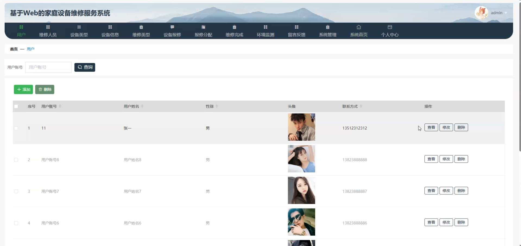Sort table by 用户账号 column arrows
Image resolution: width=521 pixels, height=246 pixels.
[x=60, y=106]
